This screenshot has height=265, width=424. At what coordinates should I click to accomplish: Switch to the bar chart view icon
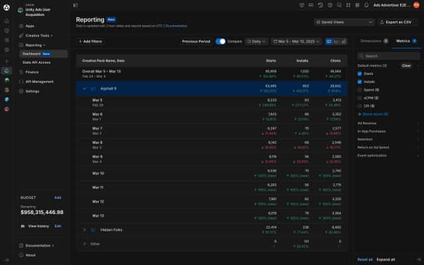343,41
